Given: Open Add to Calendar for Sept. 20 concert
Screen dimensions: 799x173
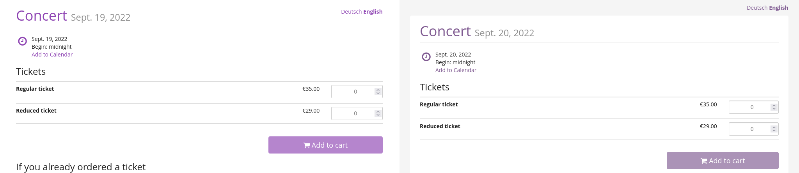Looking at the screenshot, I should click(456, 70).
